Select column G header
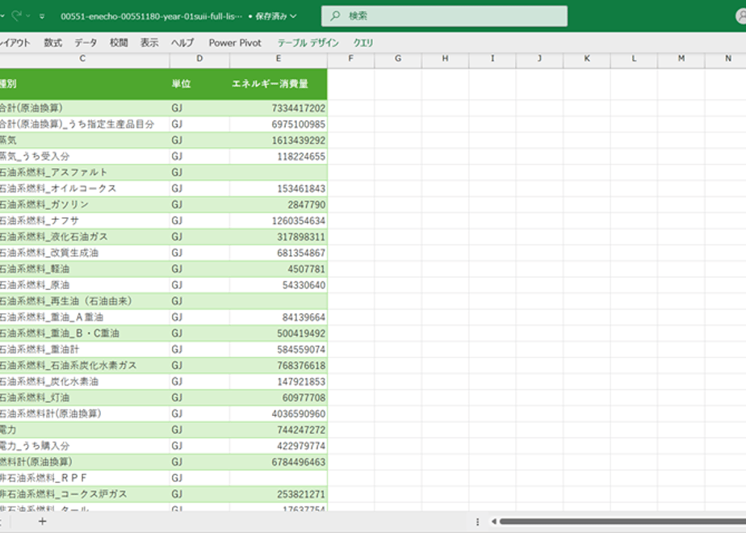The width and height of the screenshot is (746, 533). point(398,58)
